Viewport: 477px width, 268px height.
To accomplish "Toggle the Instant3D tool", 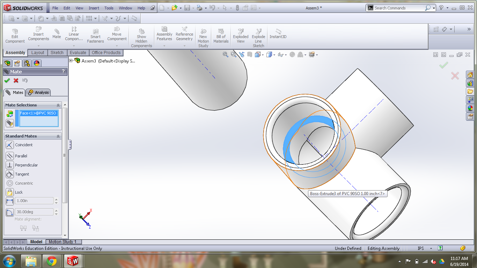I will (x=278, y=34).
